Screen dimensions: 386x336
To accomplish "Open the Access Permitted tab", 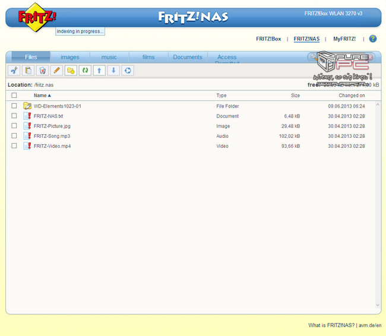I will [227, 58].
